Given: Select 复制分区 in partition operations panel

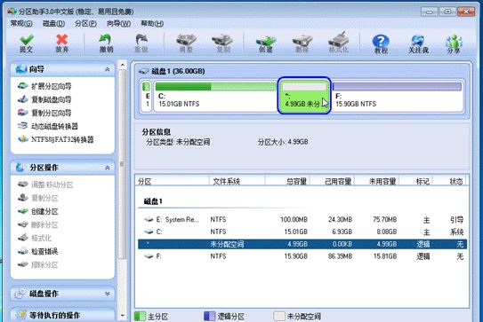Looking at the screenshot, I should click(x=38, y=198).
